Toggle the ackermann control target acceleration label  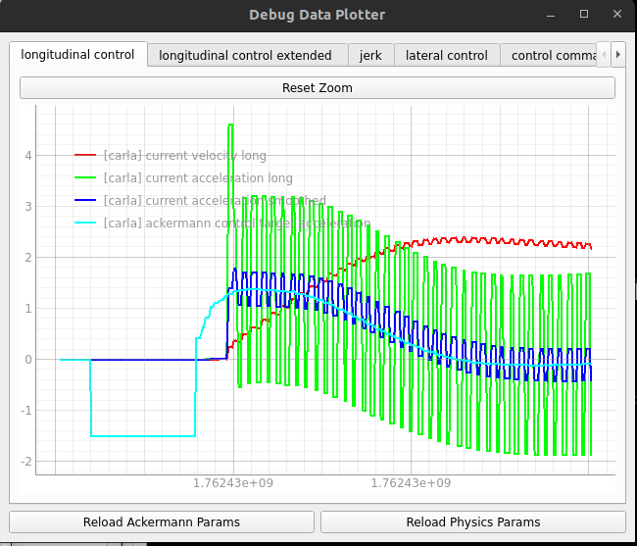[236, 223]
